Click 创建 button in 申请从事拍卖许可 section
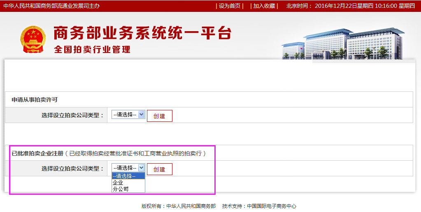This screenshot has height=212, width=421. tap(160, 116)
